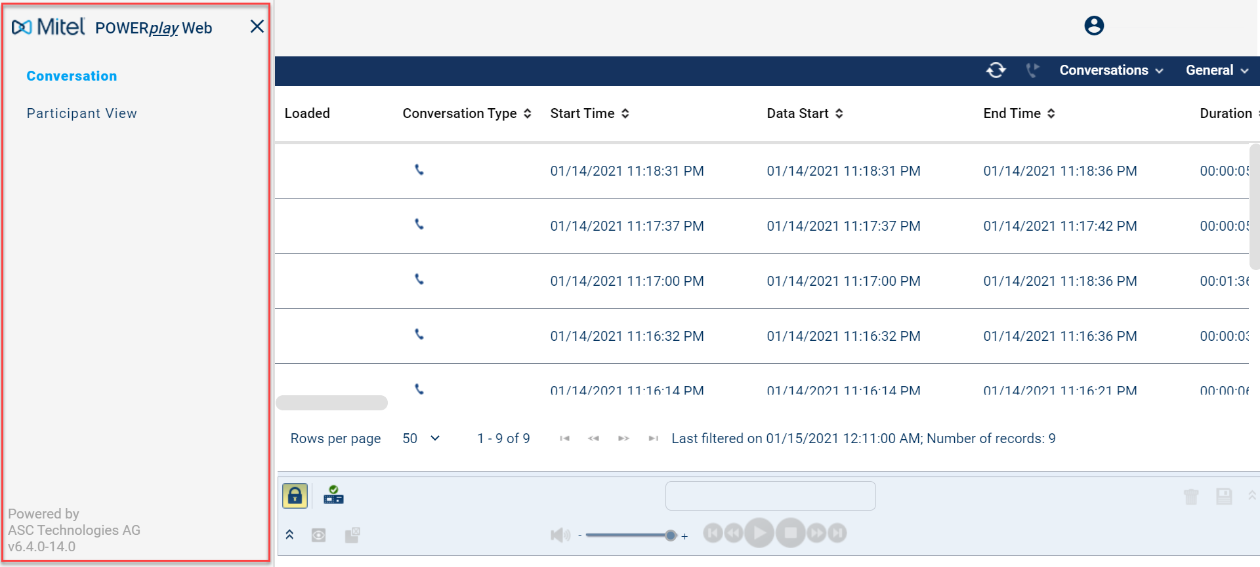Select Participant View in the side menu
This screenshot has width=1260, height=567.
coord(81,113)
